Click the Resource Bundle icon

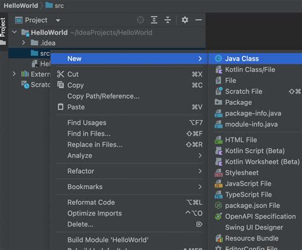coord(219,239)
